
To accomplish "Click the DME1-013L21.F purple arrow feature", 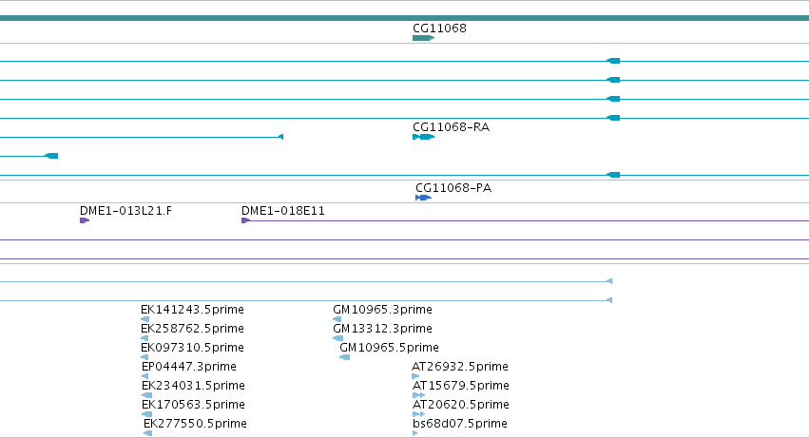I will [x=85, y=220].
